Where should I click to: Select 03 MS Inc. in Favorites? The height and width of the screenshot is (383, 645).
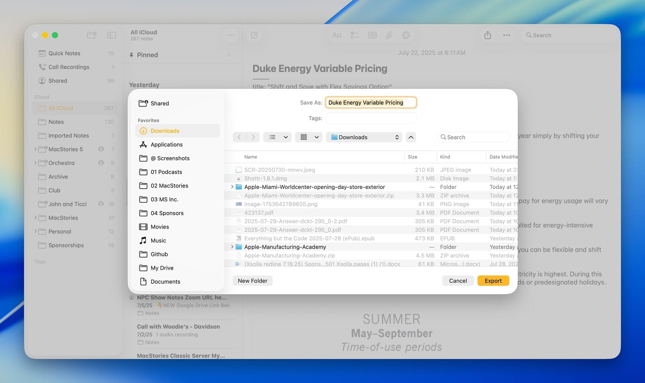coord(177,199)
